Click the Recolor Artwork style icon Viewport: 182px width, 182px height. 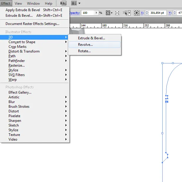point(108,13)
